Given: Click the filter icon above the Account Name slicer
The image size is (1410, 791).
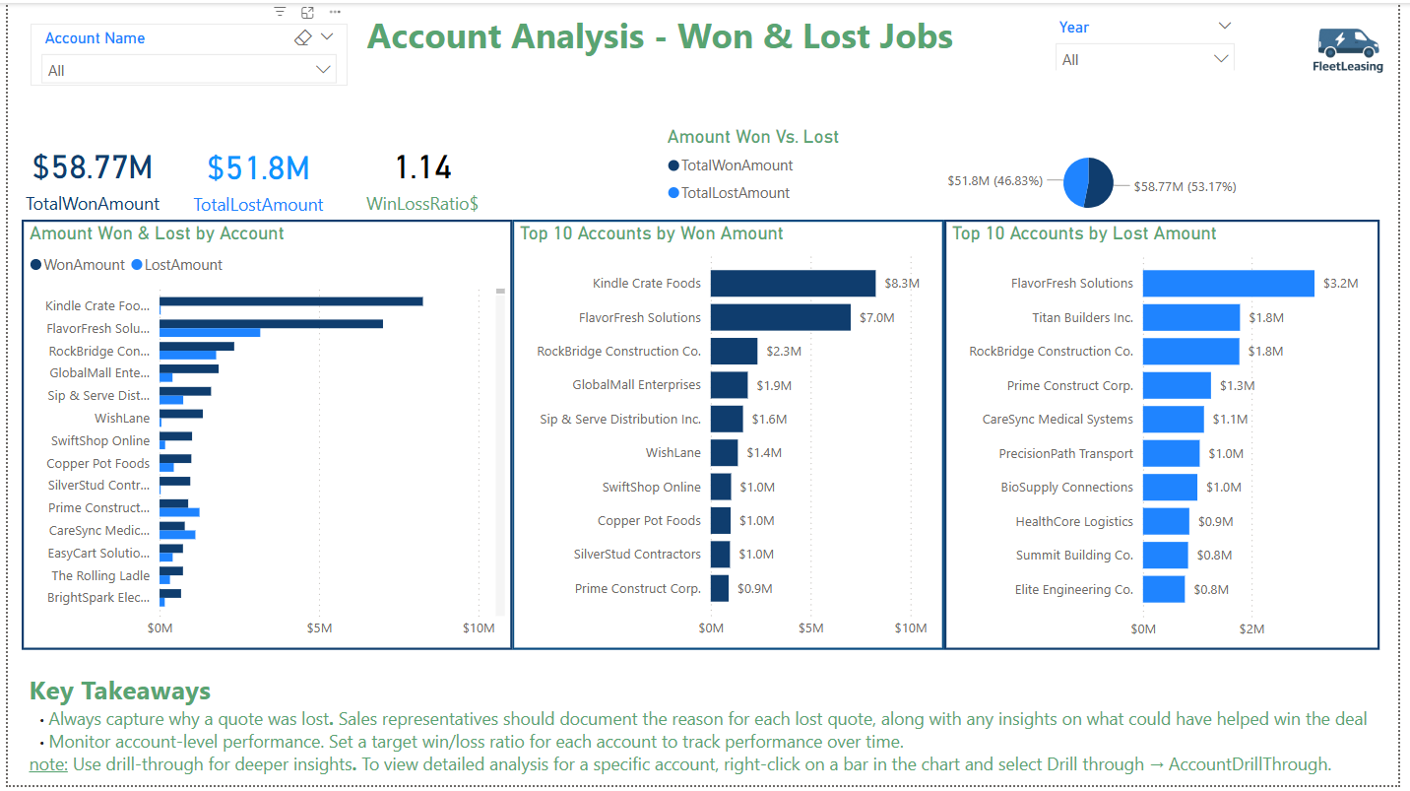Looking at the screenshot, I should click(281, 12).
